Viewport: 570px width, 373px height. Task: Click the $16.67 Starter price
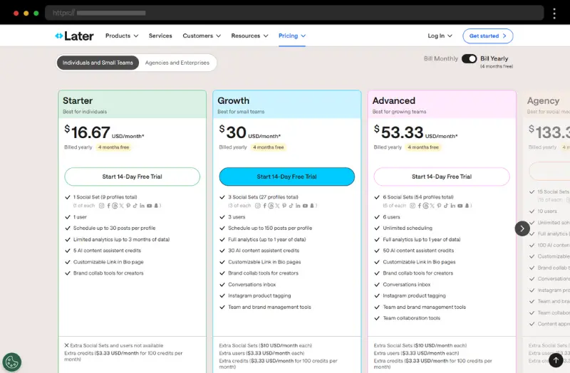pos(87,132)
